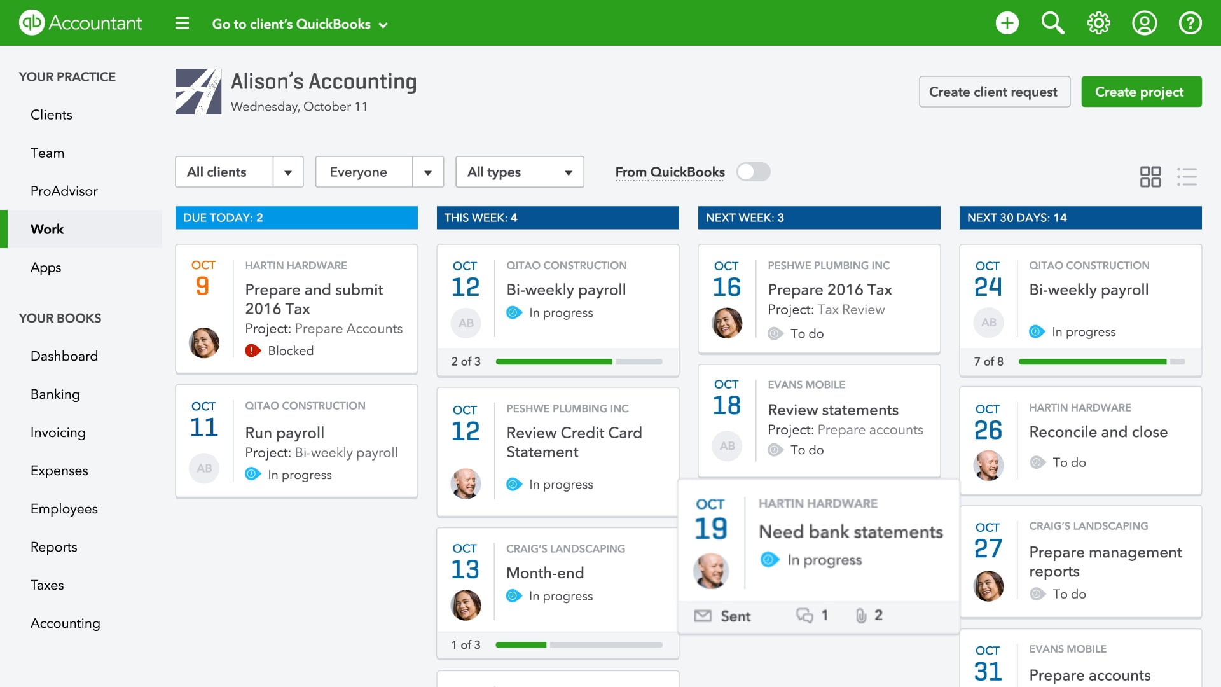Viewport: 1221px width, 687px height.
Task: Click the NEXT WEEK: 3 column header
Action: [819, 218]
